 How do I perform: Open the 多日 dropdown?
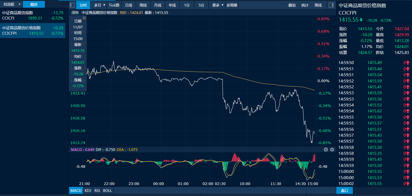click(x=100, y=5)
